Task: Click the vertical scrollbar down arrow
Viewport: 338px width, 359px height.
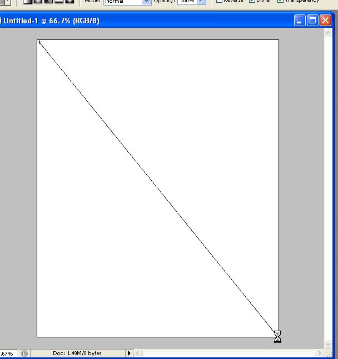Action: point(328,344)
